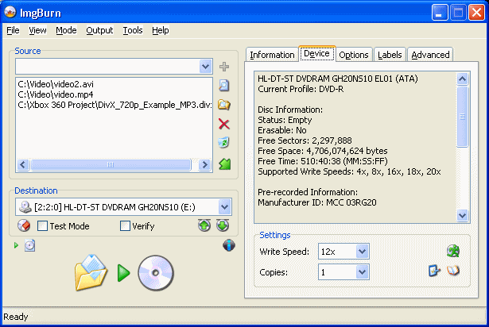Click the source list horizontal scrollbar thumb
The image size is (489, 327).
(111, 164)
